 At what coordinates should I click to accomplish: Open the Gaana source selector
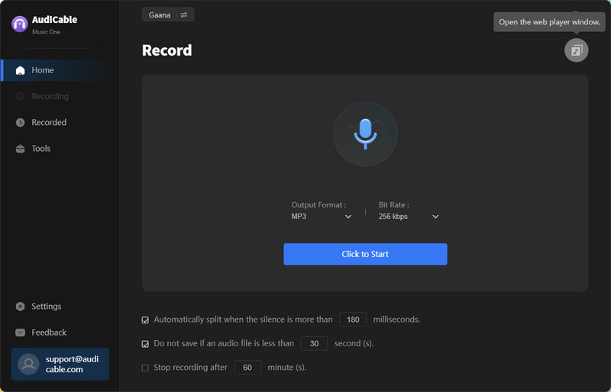click(168, 14)
